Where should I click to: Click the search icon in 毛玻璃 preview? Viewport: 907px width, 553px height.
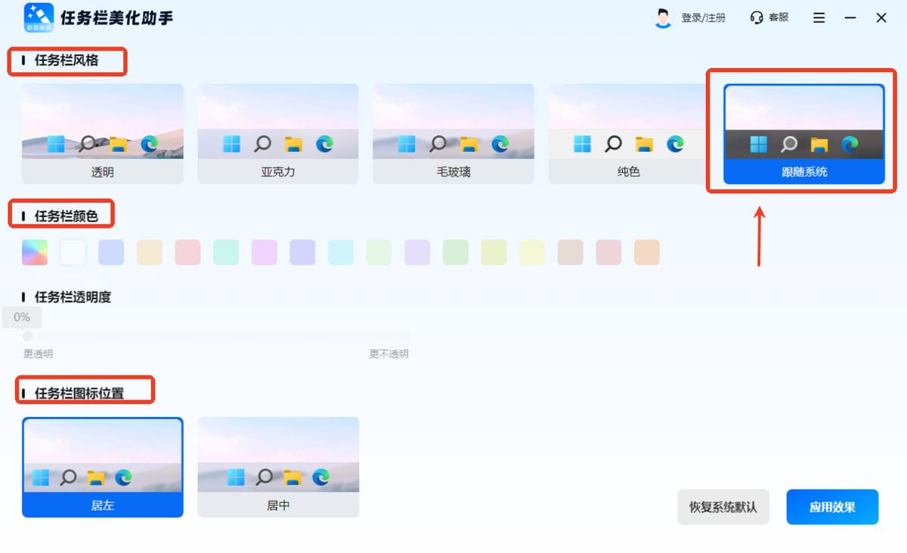pos(438,142)
